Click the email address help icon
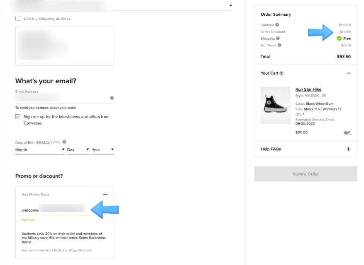 pyautogui.click(x=112, y=98)
